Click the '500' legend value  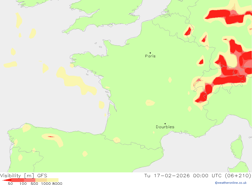(x=34, y=184)
